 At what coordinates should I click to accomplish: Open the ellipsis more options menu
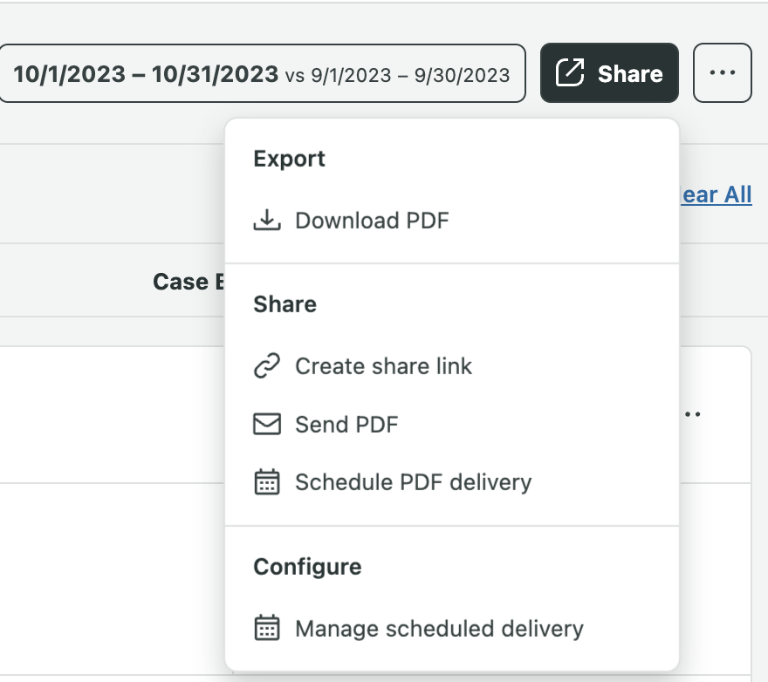tap(722, 73)
